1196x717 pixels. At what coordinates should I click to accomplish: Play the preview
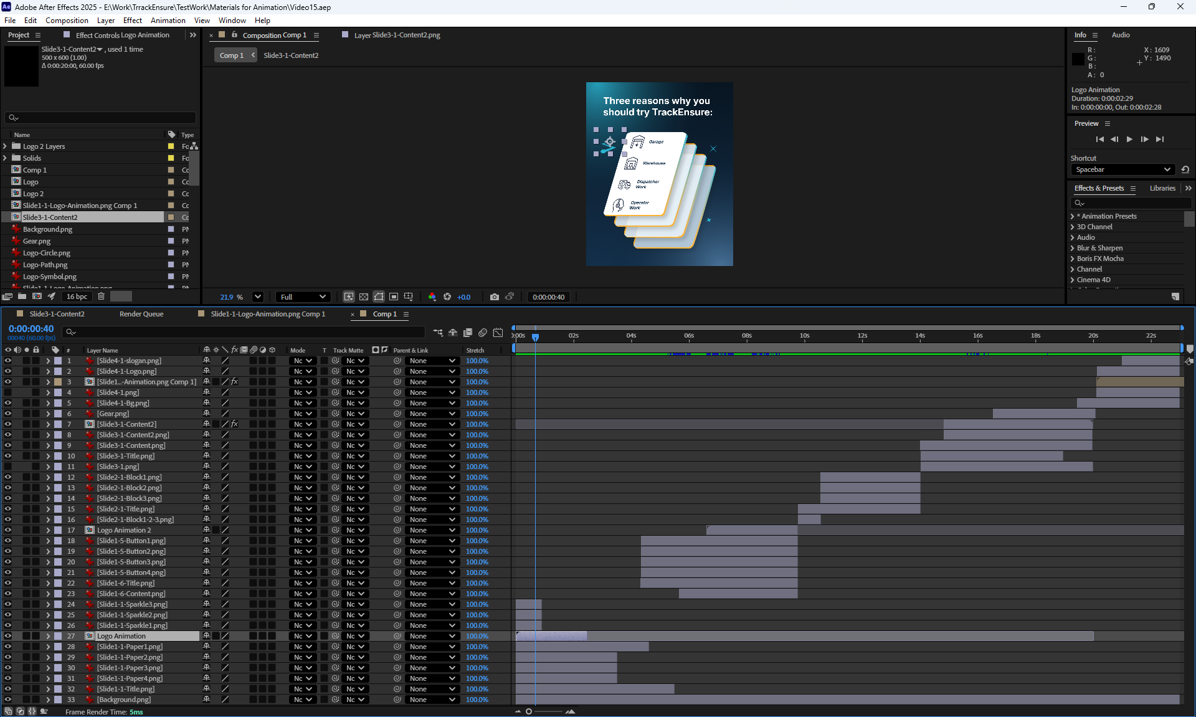click(1129, 140)
